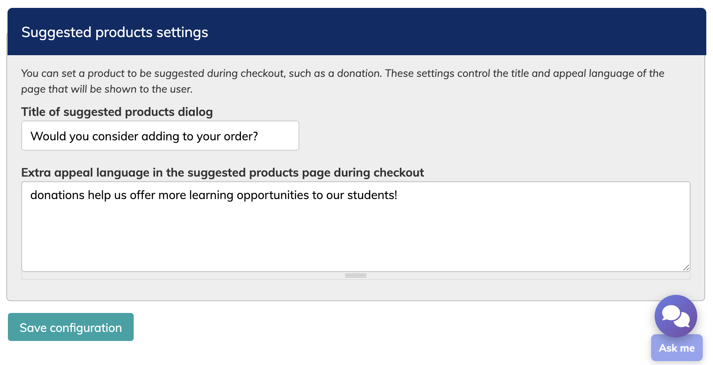Click the word "students!" in the textarea

[372, 195]
